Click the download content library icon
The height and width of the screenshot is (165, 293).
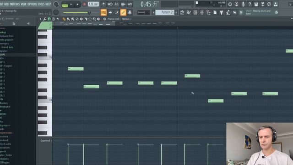276,4
